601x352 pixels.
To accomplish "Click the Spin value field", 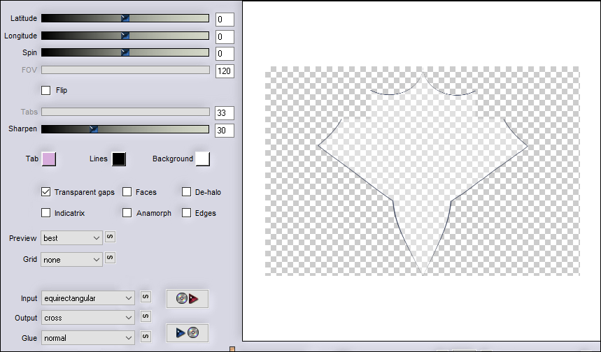I will tap(225, 54).
